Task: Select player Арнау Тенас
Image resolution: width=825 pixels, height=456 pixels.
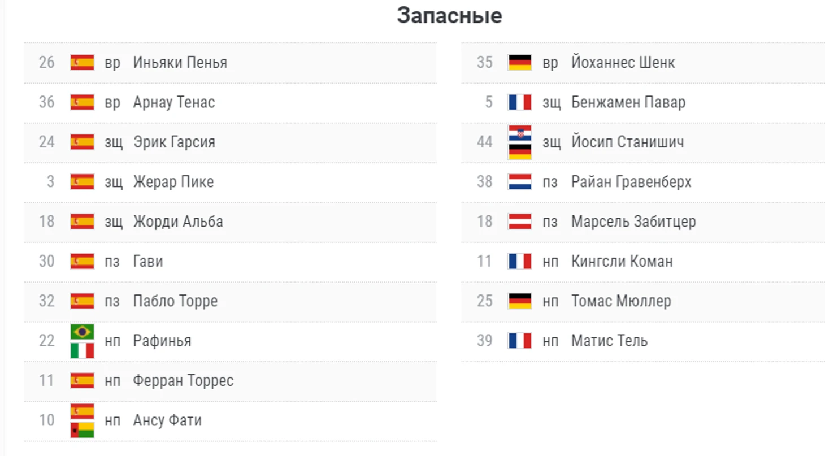Action: coord(174,102)
